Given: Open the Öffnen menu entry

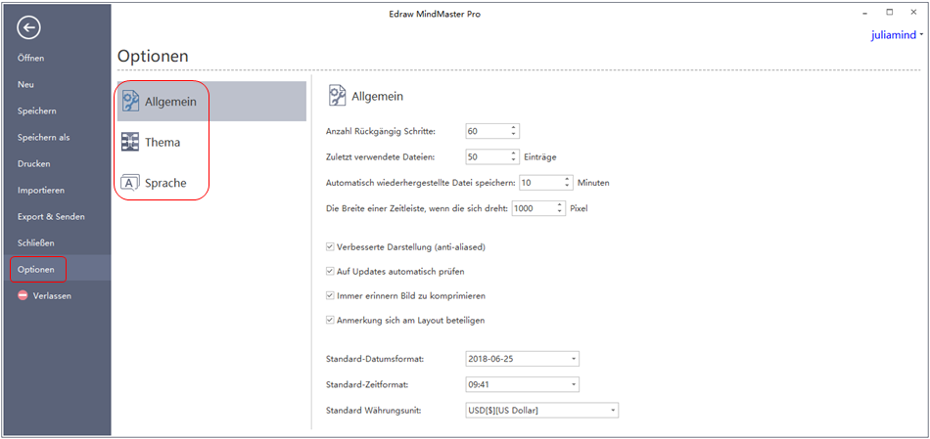Looking at the screenshot, I should pyautogui.click(x=31, y=58).
